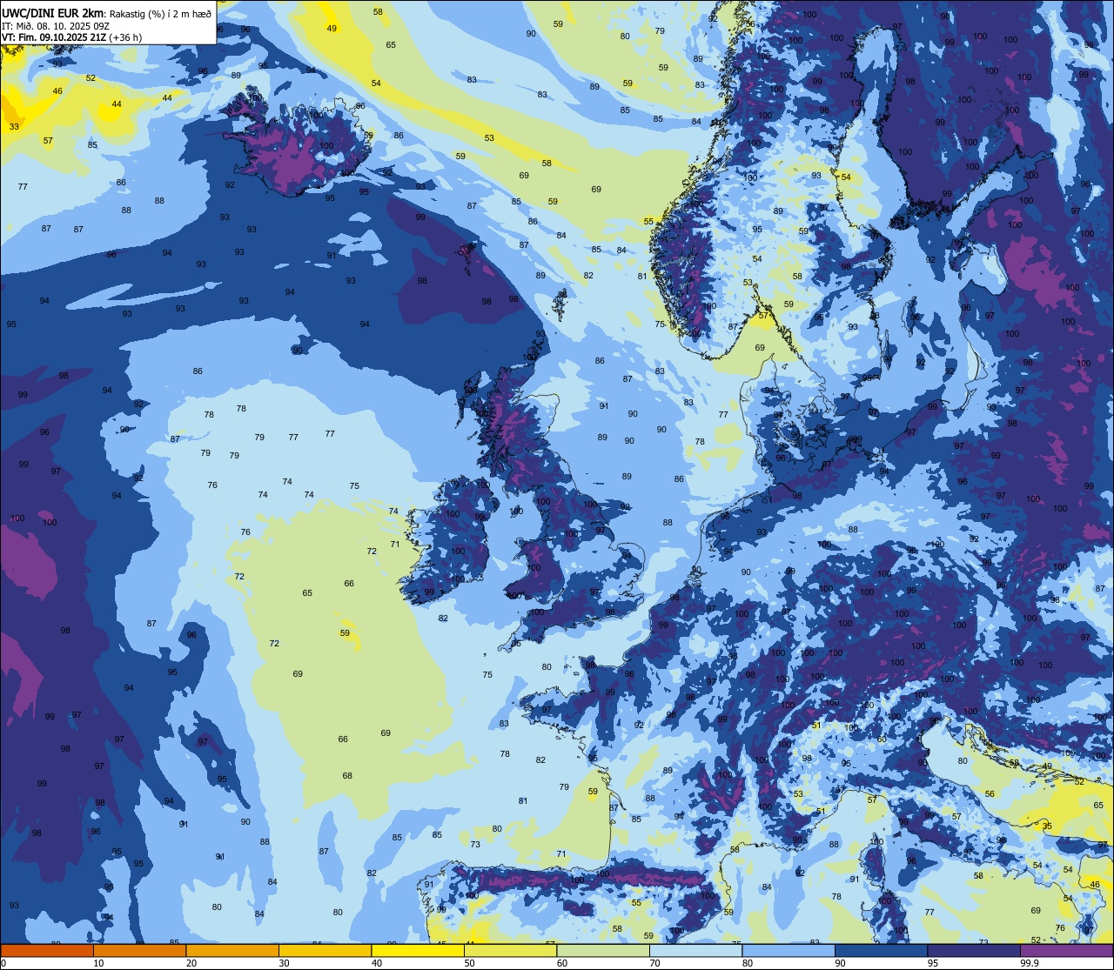Select the 80–90 % medium blue legend band
This screenshot has width=1114, height=970.
click(789, 950)
